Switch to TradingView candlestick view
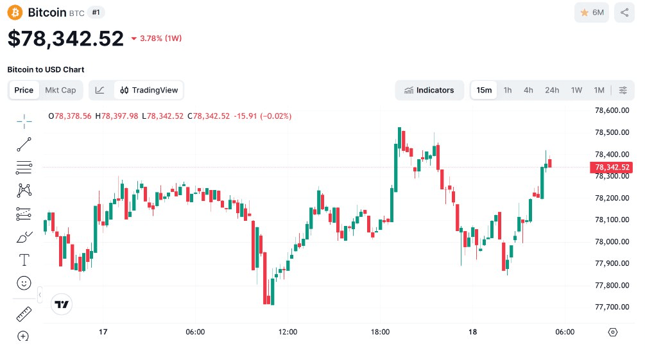This screenshot has width=645, height=355. [x=149, y=90]
